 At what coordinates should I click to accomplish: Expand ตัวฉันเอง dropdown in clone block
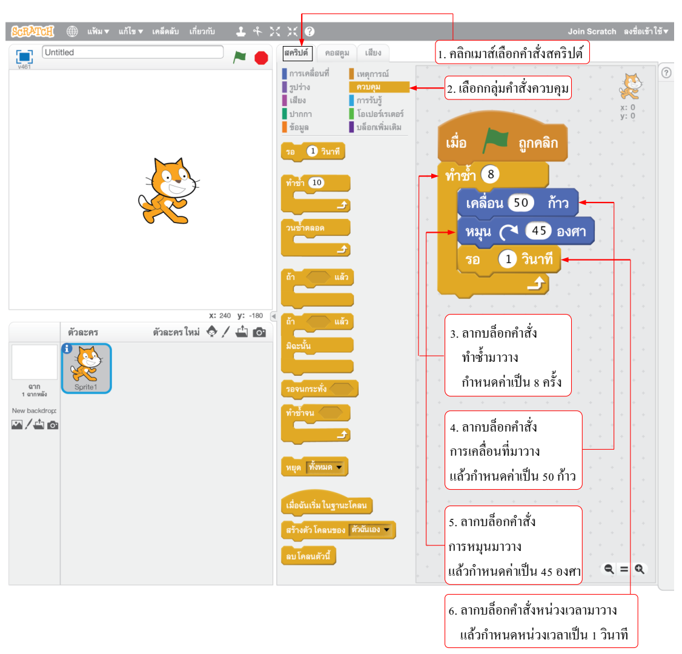pos(386,530)
